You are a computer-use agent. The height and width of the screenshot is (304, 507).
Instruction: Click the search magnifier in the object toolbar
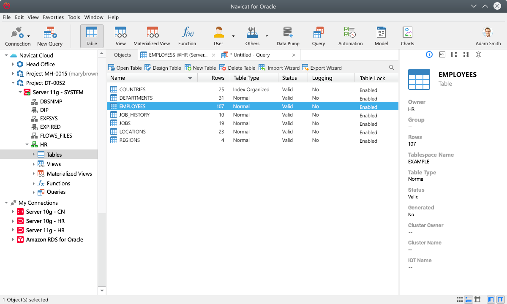[x=392, y=68]
